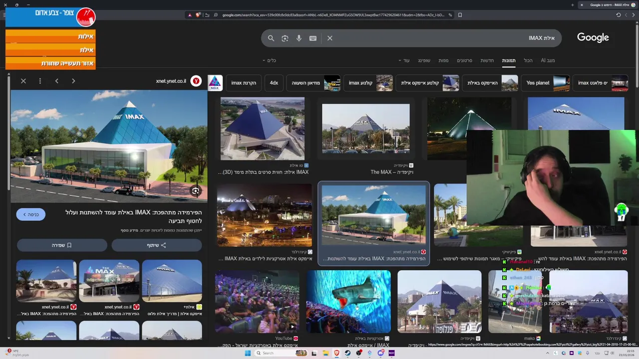Screen dimensions: 639x359
Task: Switch to the מפות (Maps) tab
Action: pos(443,60)
